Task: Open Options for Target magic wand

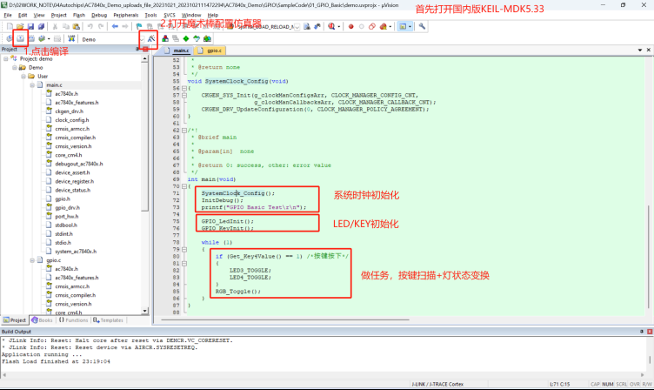Action: tap(151, 39)
